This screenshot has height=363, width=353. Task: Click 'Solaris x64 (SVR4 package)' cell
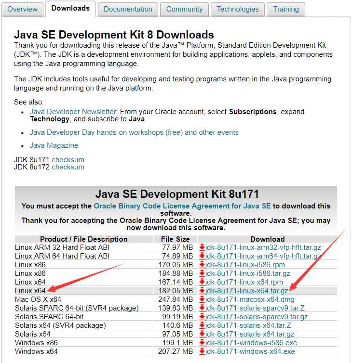pyautogui.click(x=84, y=325)
